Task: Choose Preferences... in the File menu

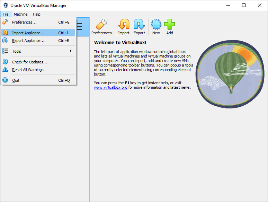Action: click(38, 22)
